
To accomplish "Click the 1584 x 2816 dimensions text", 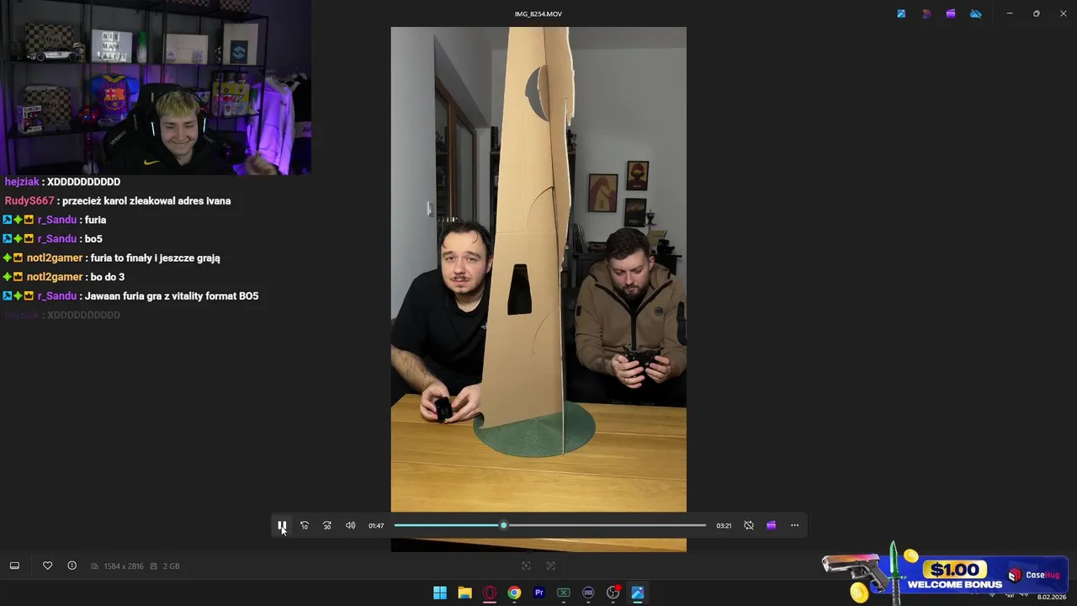I will [x=125, y=566].
